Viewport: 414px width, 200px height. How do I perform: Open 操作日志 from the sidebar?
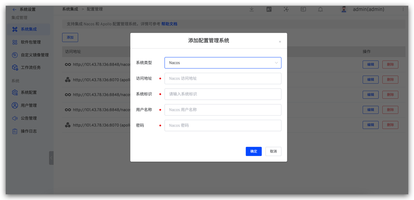click(x=15, y=131)
